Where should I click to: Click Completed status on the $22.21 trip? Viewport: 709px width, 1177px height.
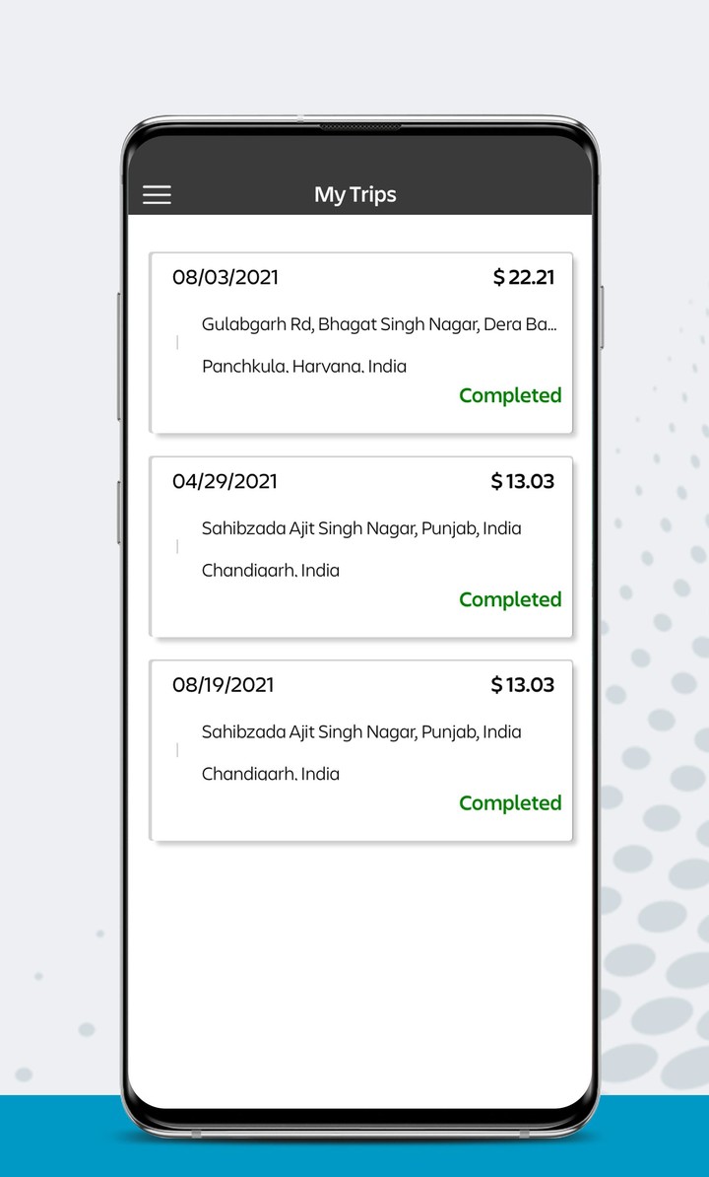point(510,395)
